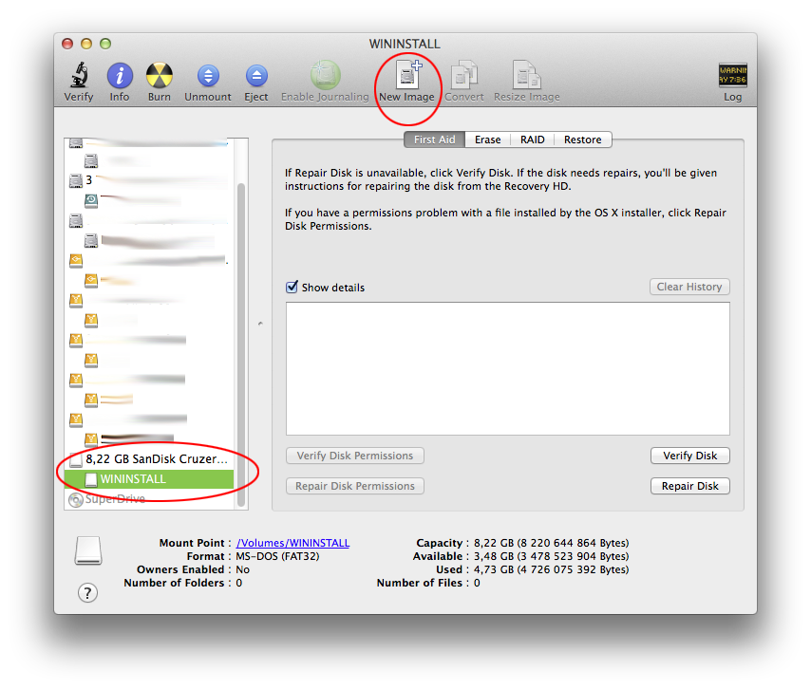Click the sidebar splitter handle
This screenshot has width=811, height=689.
pyautogui.click(x=260, y=324)
